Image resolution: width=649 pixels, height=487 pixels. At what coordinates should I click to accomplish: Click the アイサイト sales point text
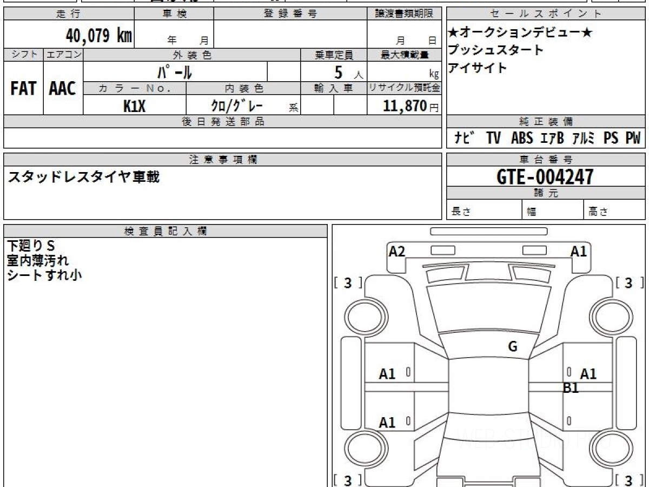pos(477,68)
